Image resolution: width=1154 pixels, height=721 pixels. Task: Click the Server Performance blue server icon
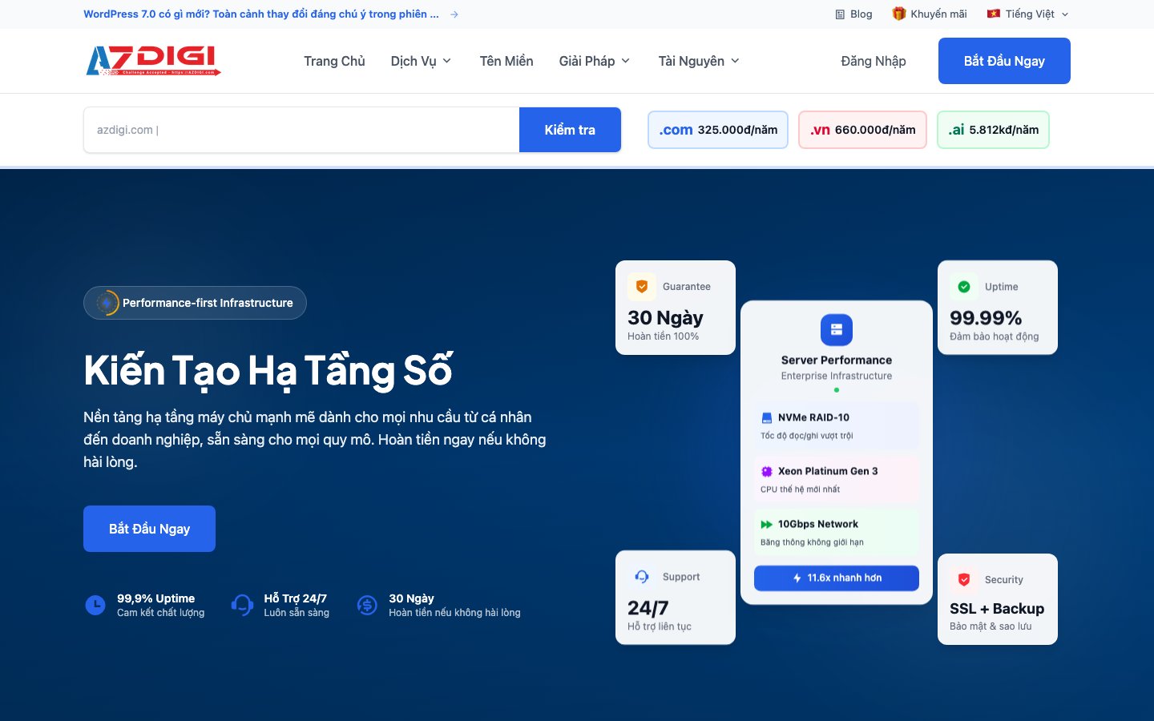tap(837, 329)
